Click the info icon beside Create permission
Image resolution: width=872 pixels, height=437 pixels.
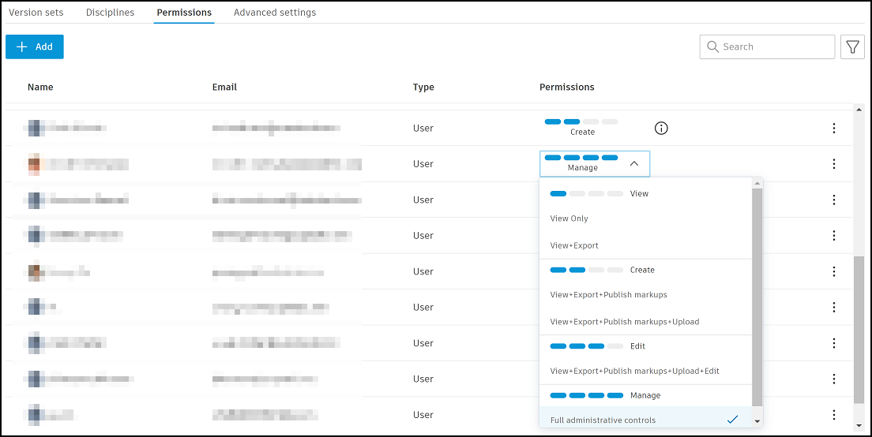pos(662,128)
